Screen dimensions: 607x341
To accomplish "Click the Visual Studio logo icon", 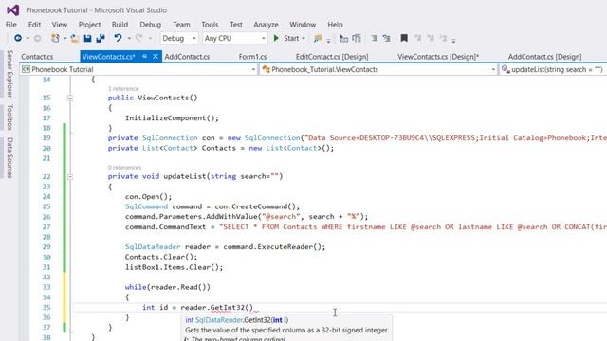I will 12,10.
